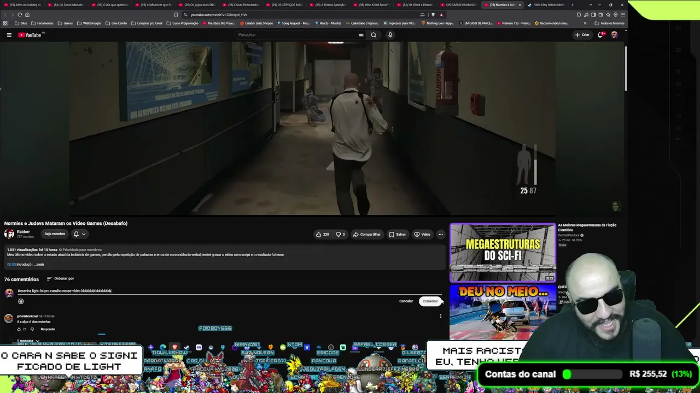
Task: Click the YouTube search magnifier button
Action: [x=374, y=35]
